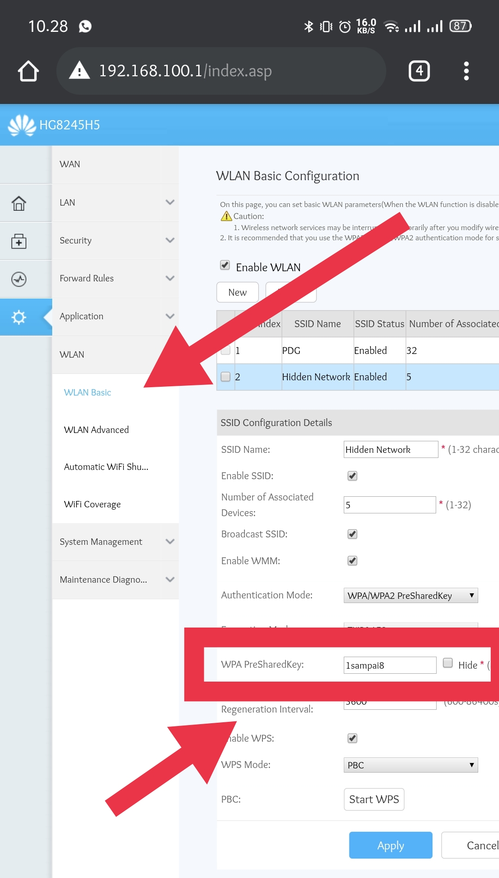
Task: Open the medical-kit maintenance sidebar icon
Action: tap(19, 241)
